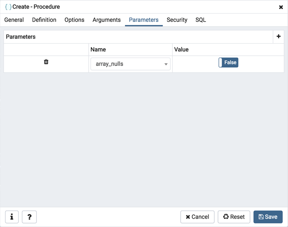Select the Arguments tab
This screenshot has width=288, height=227.
pos(106,20)
